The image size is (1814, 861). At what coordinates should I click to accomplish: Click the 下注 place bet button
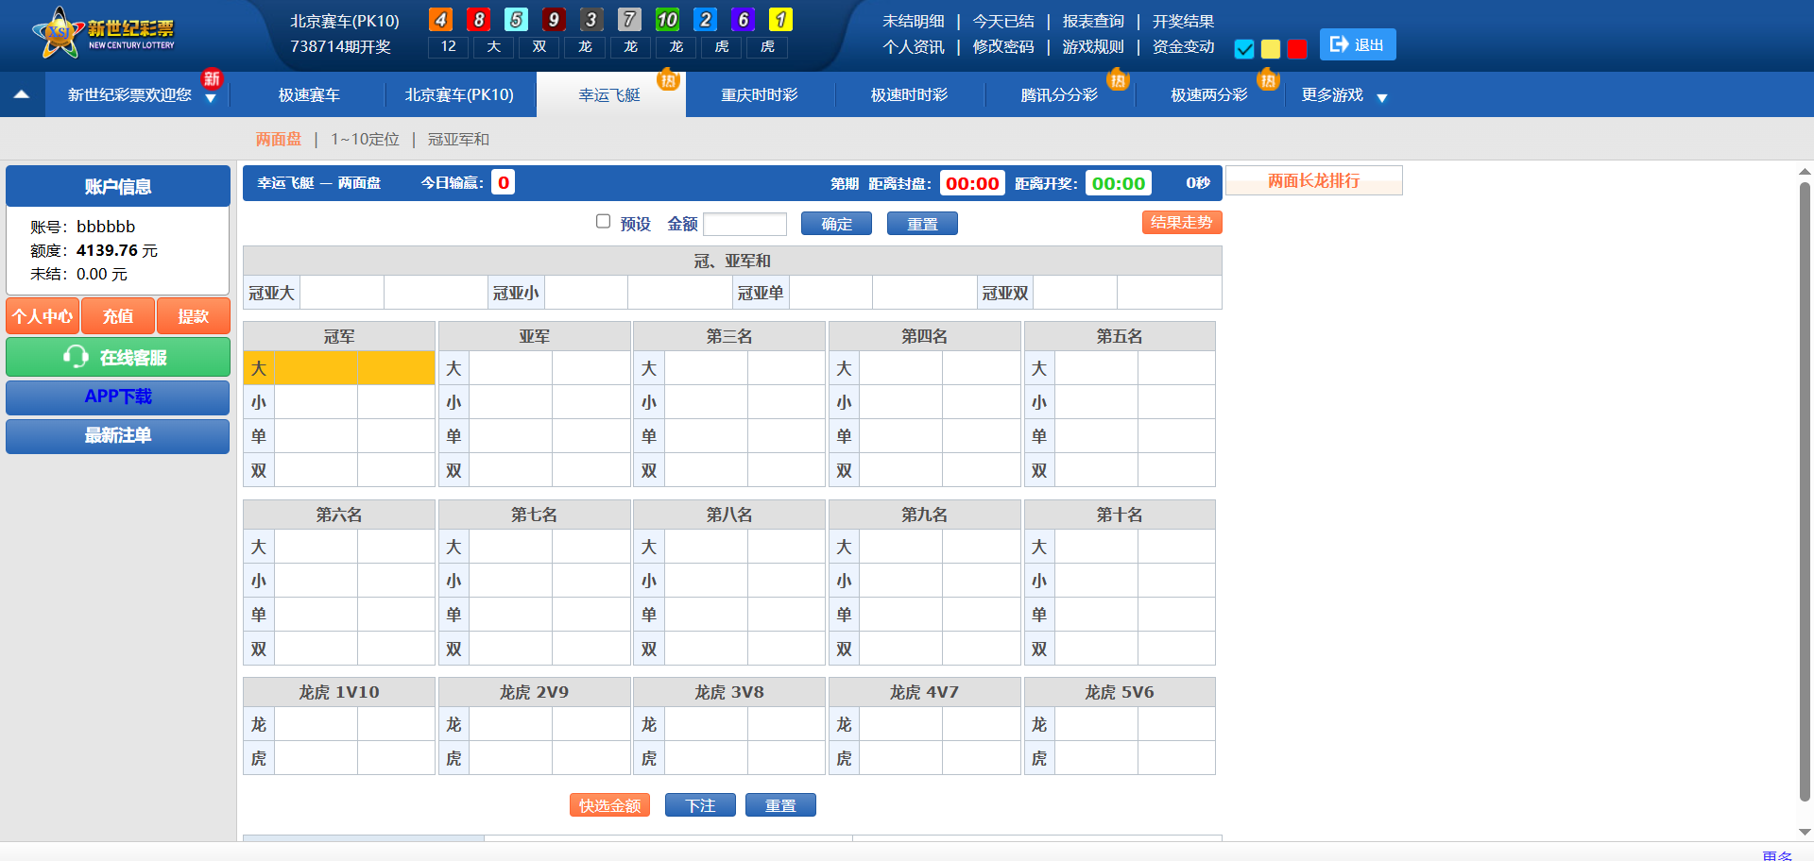click(x=700, y=805)
